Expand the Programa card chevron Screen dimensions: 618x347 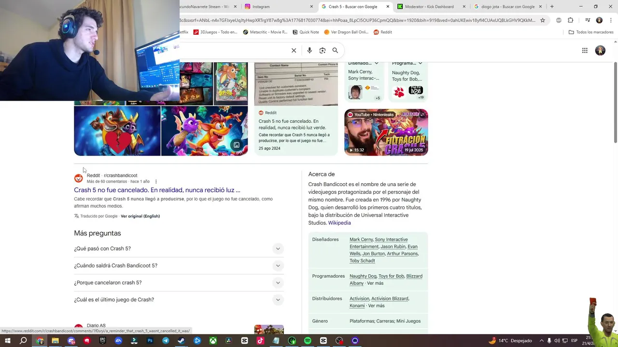pos(420,63)
